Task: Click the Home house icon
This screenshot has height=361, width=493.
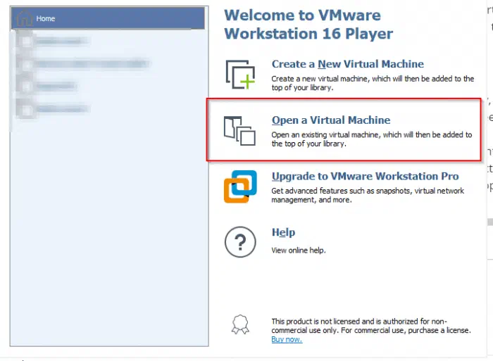Action: pyautogui.click(x=25, y=18)
